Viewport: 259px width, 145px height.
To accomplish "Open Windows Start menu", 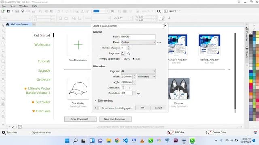I will coord(67,141).
